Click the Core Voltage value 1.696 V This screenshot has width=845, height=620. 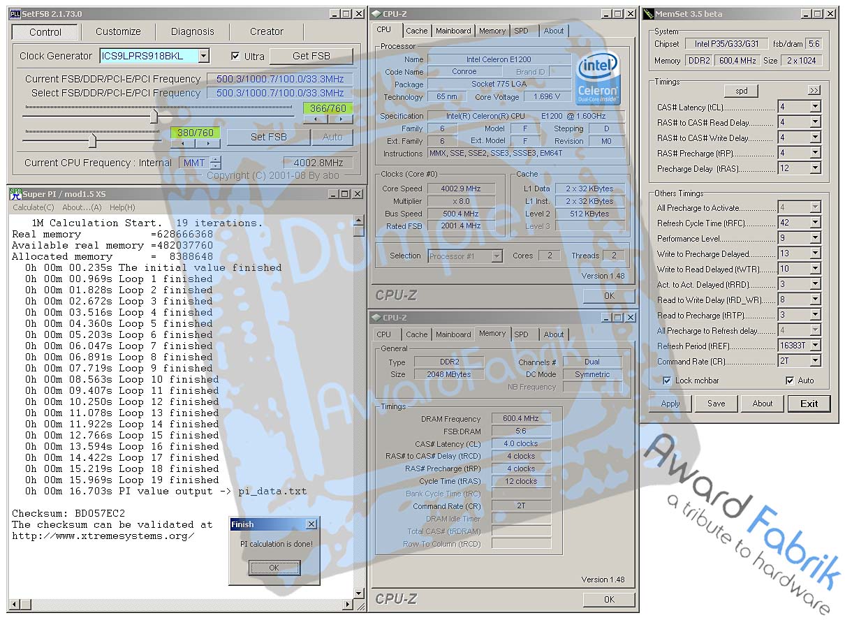click(x=547, y=97)
